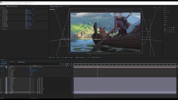
Task: Toggle stopwatch for camera X Rotation
Action: click(9, 73)
